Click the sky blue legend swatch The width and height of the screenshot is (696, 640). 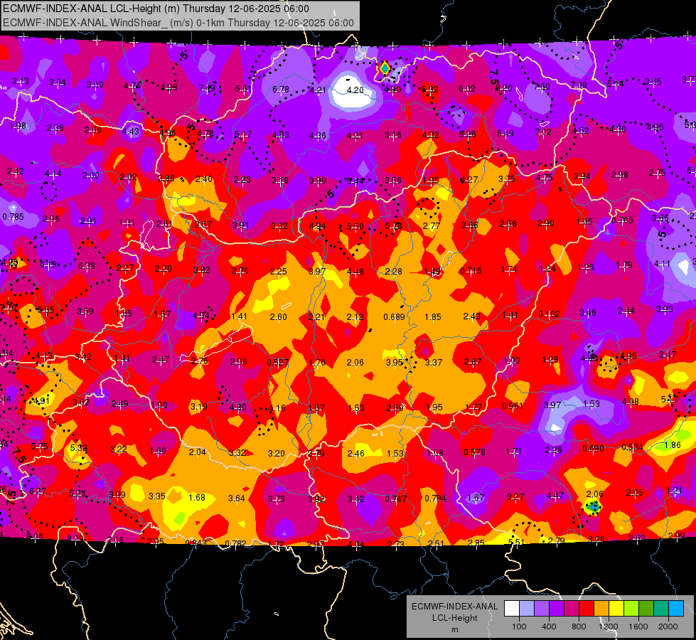pyautogui.click(x=676, y=609)
